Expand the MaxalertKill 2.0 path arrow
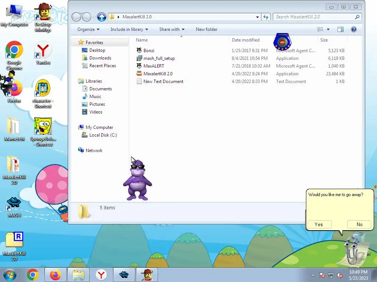The image size is (377, 282). [x=118, y=17]
